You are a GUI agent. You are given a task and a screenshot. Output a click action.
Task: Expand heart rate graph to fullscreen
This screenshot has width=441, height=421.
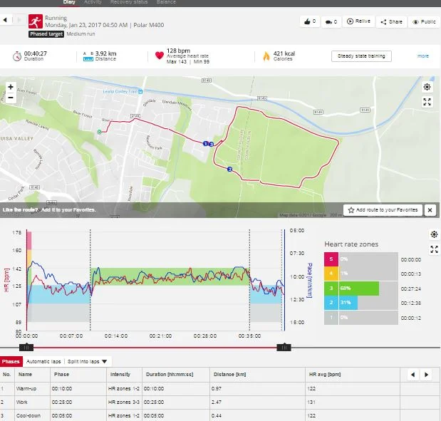click(x=434, y=249)
